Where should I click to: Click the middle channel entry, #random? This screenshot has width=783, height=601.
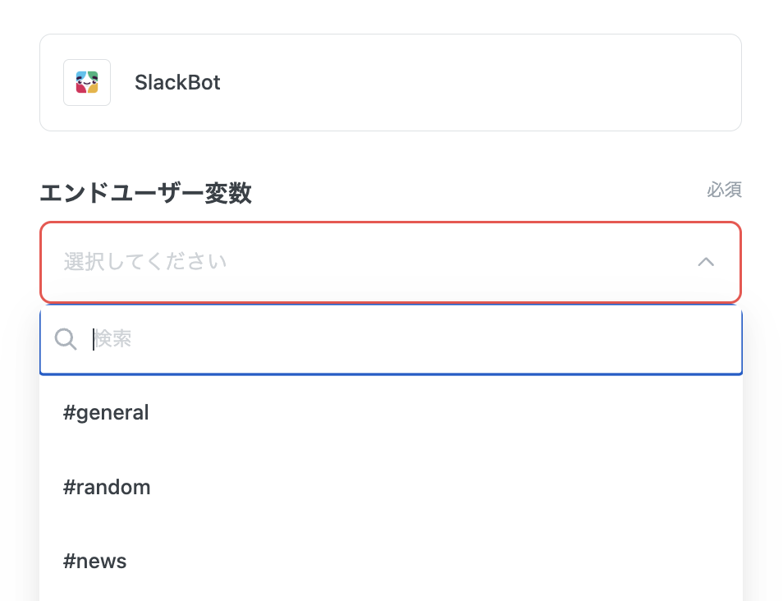(x=107, y=487)
